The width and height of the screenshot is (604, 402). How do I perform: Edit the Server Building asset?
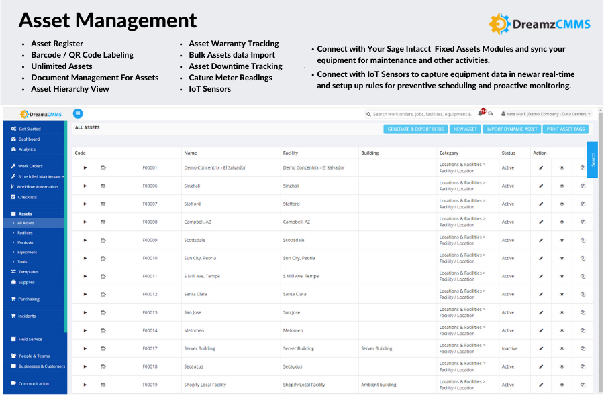point(541,348)
